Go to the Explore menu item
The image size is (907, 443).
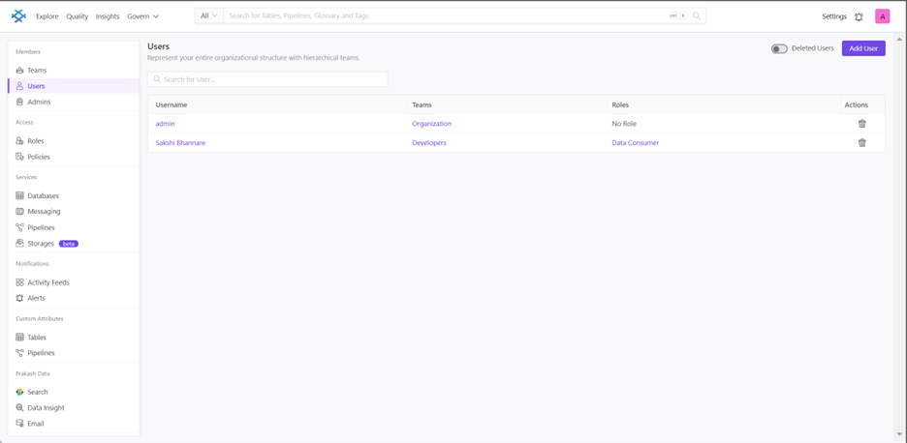click(x=47, y=16)
